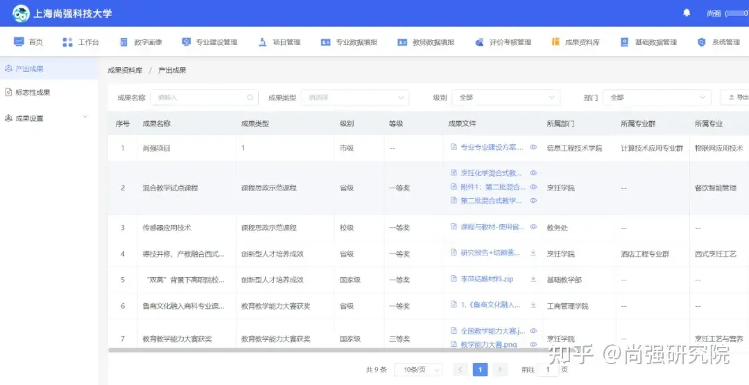
Task: Select 产出成果 in the left sidebar
Action: point(49,69)
